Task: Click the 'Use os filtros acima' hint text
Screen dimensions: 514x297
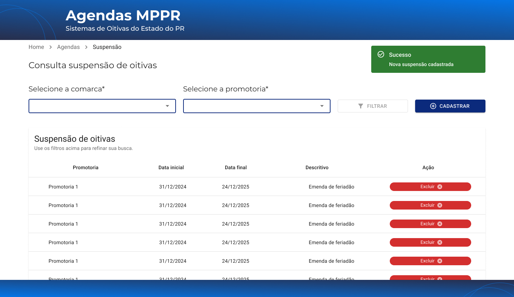Action: pos(84,148)
